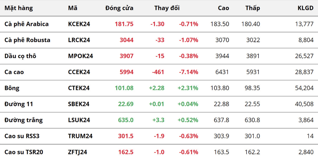Select the Cà phê Arabica row name
The image size is (318, 158).
(26, 24)
